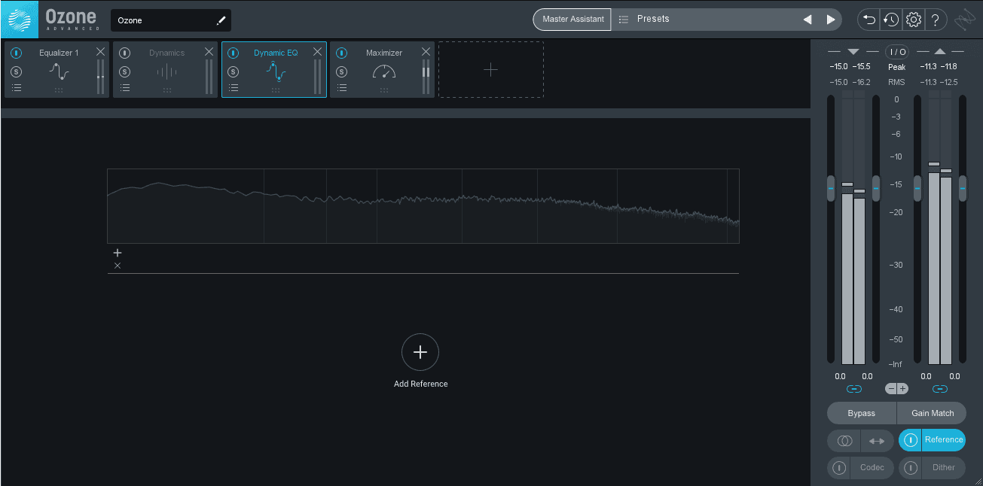Screen dimensions: 983x486
Task: Click the stereo-to-mono overlapping circles icon
Action: click(844, 441)
